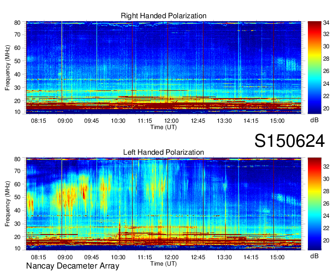The width and height of the screenshot is (335, 272).
Task: Click the 08:15 tick under Right Handed plot
Action: click(38, 121)
